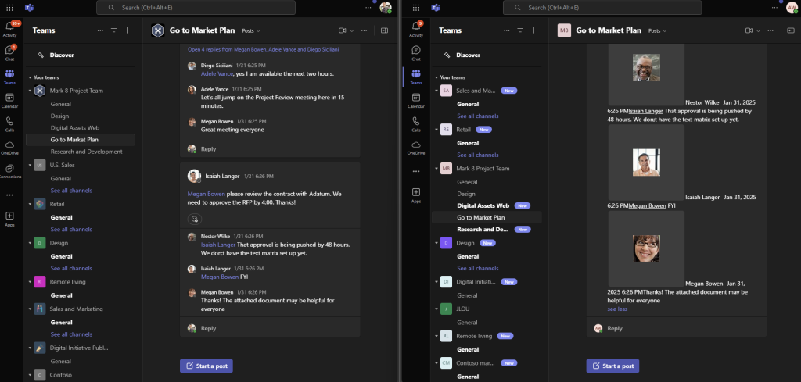Screen dimensions: 801x382
Task: Add a reaction to Isaiah Langer's post
Action: tap(195, 219)
